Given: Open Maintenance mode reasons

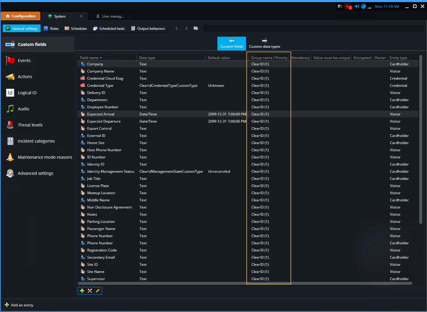Looking at the screenshot, I should coord(45,157).
